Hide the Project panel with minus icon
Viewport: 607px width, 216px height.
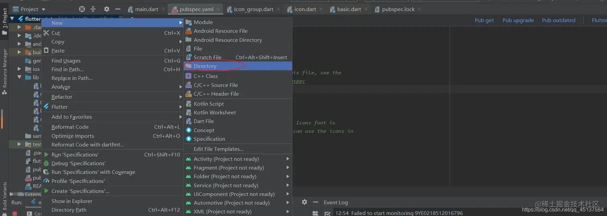[118, 9]
